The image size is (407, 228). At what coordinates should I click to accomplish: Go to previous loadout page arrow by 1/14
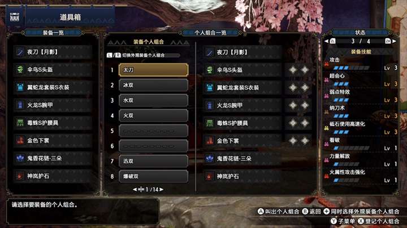click(135, 190)
